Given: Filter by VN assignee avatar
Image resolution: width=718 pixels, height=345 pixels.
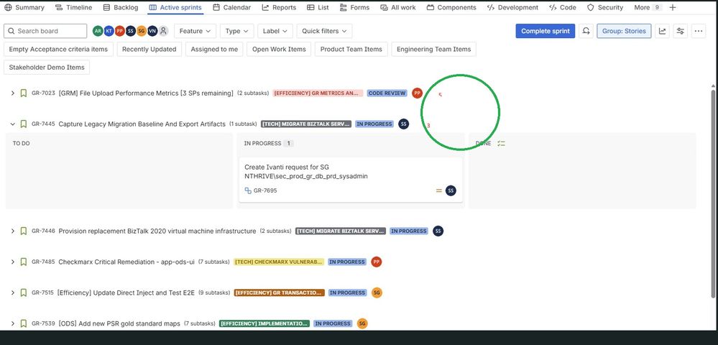Looking at the screenshot, I should pyautogui.click(x=152, y=31).
